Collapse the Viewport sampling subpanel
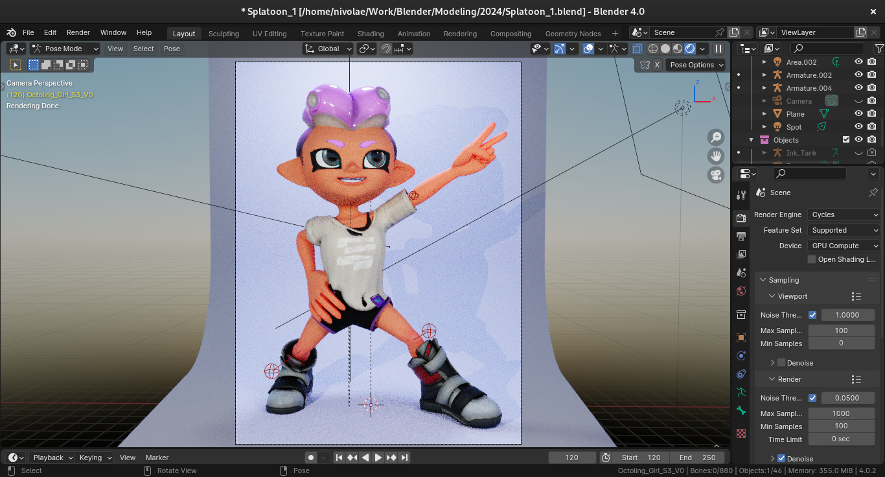Viewport: 885px width, 477px height. (x=772, y=296)
